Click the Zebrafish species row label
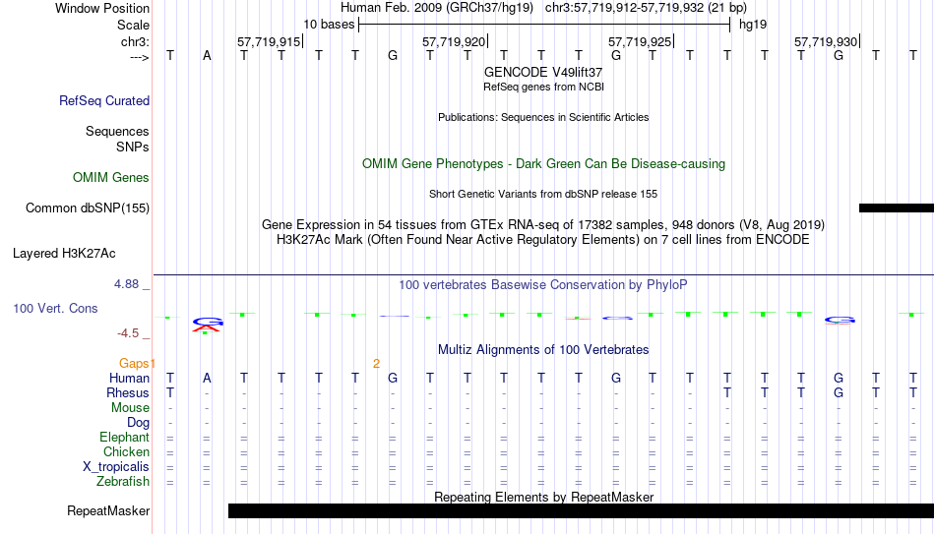Screen dimensions: 935x534 point(123,482)
